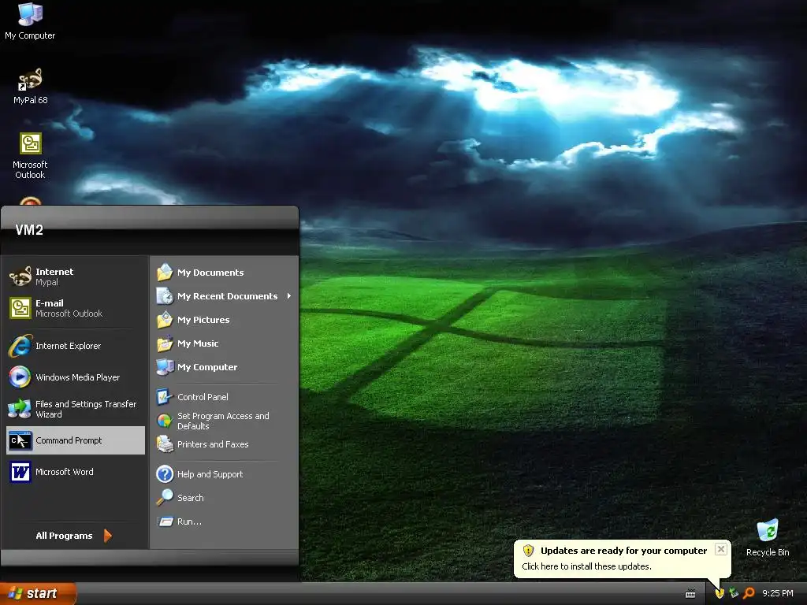The height and width of the screenshot is (605, 807).
Task: Open Printers and Faxes
Action: pyautogui.click(x=225, y=444)
